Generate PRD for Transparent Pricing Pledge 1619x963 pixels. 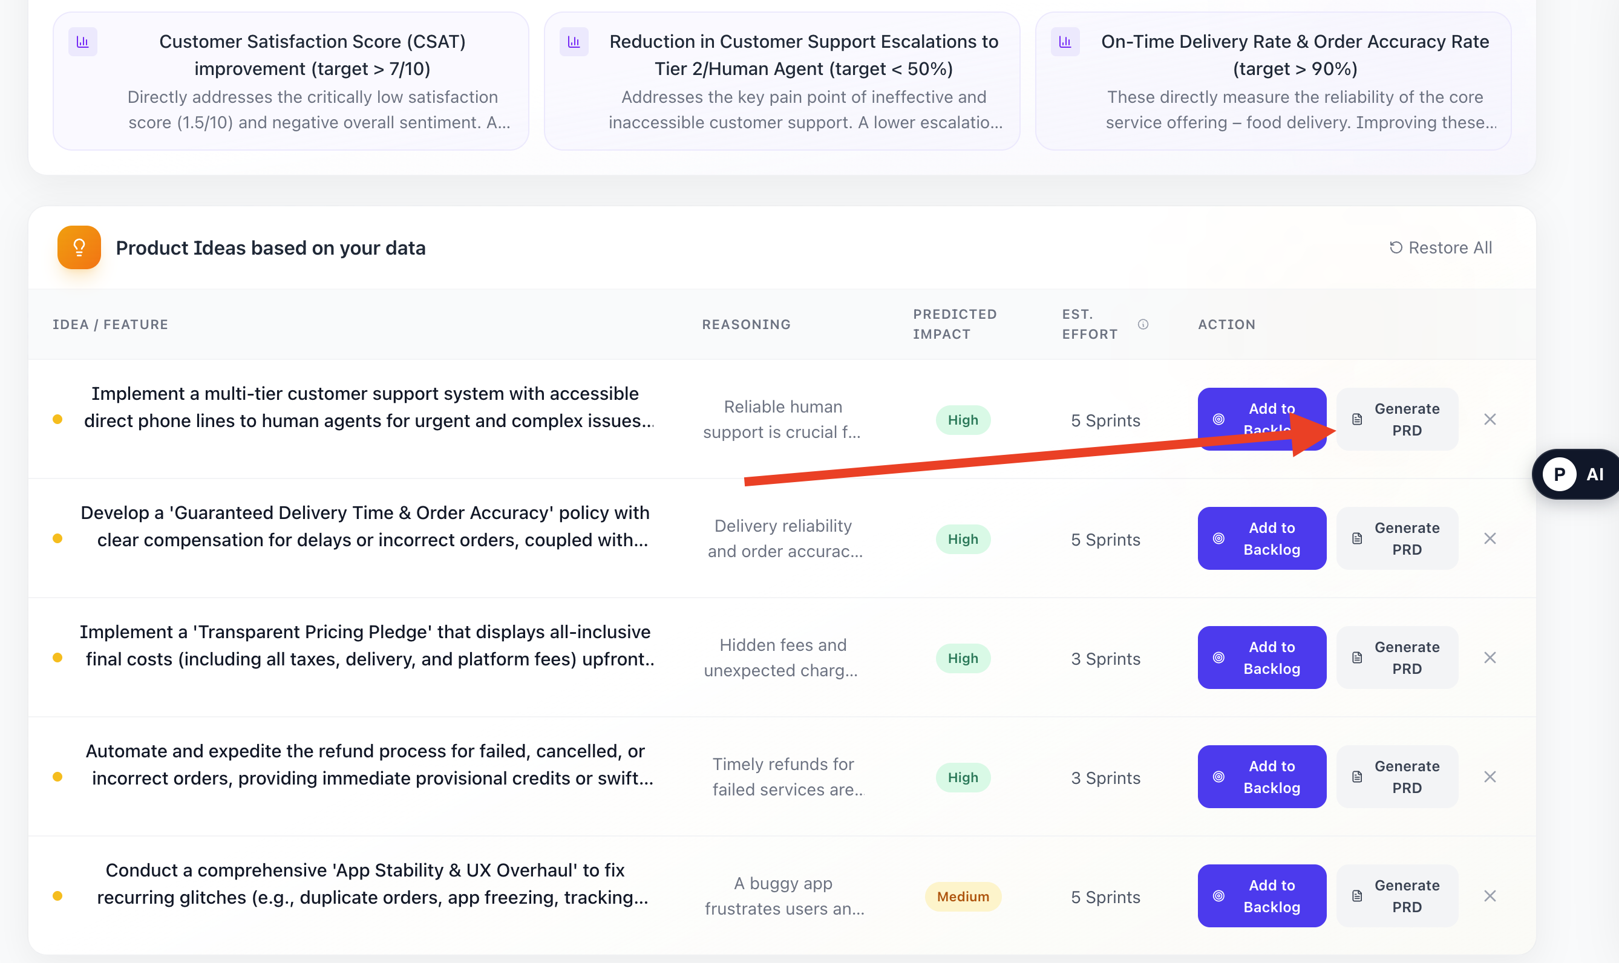point(1397,658)
